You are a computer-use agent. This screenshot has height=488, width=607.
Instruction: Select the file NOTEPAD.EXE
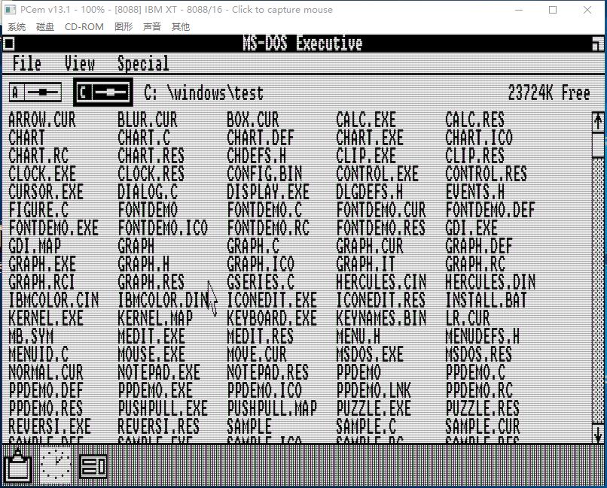pyautogui.click(x=159, y=372)
